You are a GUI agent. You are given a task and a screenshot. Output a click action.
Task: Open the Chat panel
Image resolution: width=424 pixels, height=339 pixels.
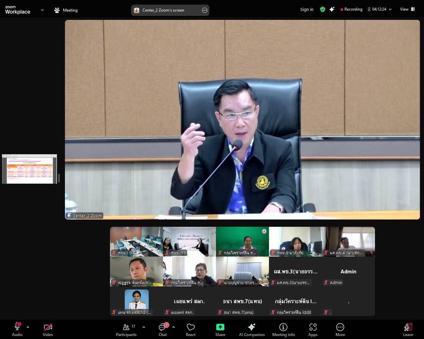pyautogui.click(x=162, y=329)
